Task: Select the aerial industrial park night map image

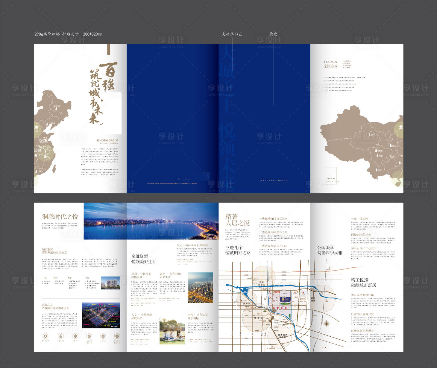Action: coord(101,316)
